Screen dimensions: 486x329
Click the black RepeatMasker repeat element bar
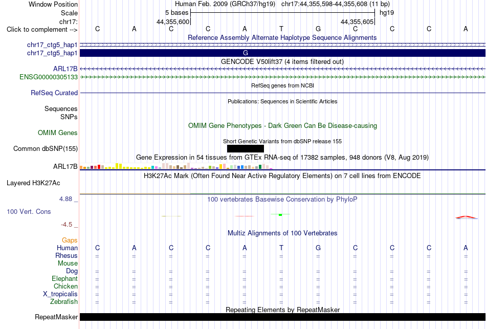282,317
